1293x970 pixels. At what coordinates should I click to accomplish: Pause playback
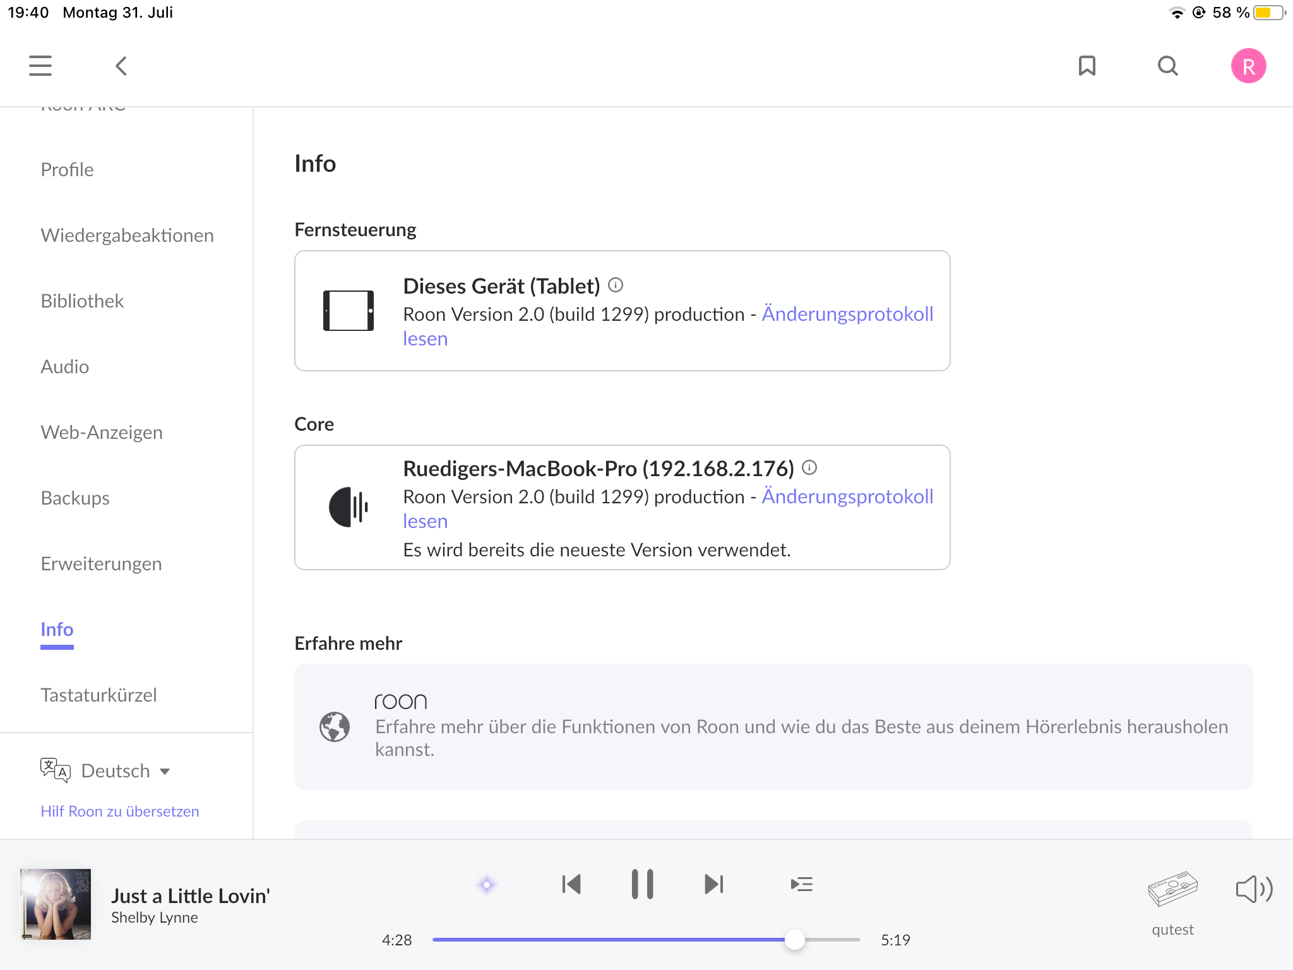point(643,884)
